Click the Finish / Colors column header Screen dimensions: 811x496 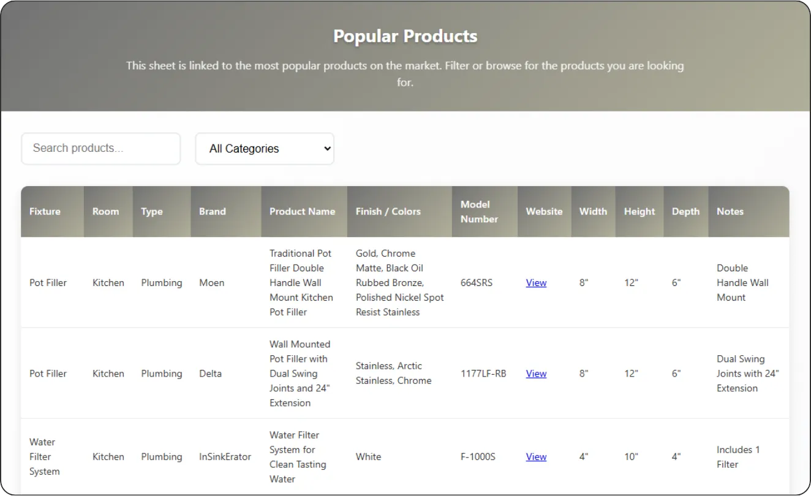tap(388, 212)
